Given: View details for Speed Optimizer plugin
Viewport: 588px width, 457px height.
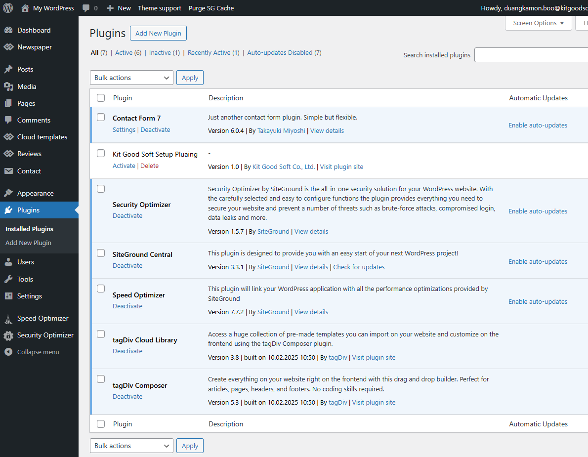Looking at the screenshot, I should 311,312.
